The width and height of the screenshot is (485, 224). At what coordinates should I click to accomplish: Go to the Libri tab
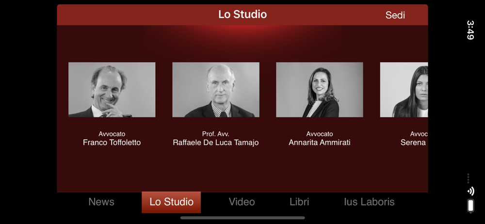tap(299, 202)
